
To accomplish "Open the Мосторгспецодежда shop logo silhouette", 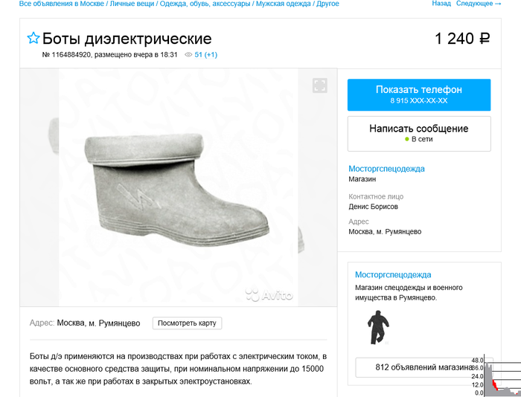I will (378, 328).
